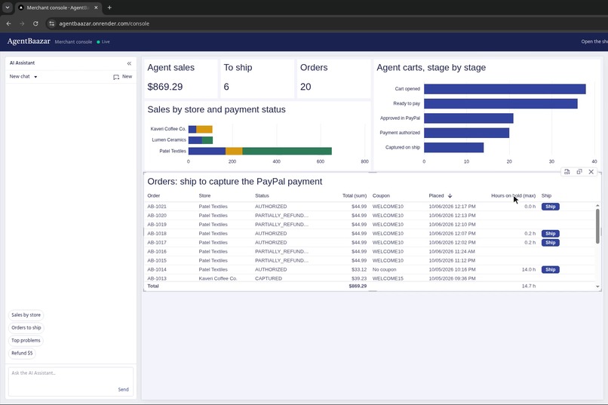This screenshot has height=405, width=608.
Task: Sort by the Coupon column header
Action: pos(381,196)
